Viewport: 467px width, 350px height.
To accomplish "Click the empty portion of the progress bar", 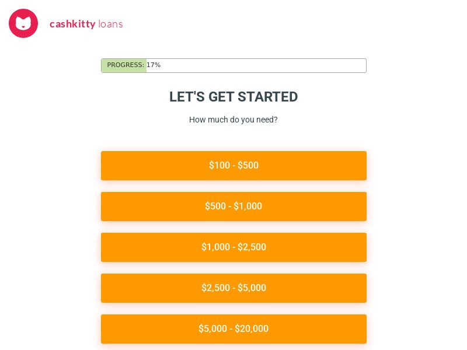I will coord(263,65).
